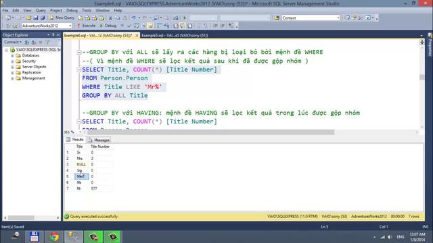This screenshot has height=243, width=433.
Task: Switch to the Messages tab
Action: click(x=99, y=140)
